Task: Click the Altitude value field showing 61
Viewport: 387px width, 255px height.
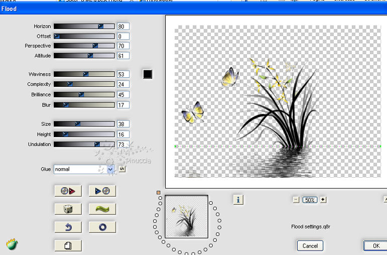Action: 123,56
